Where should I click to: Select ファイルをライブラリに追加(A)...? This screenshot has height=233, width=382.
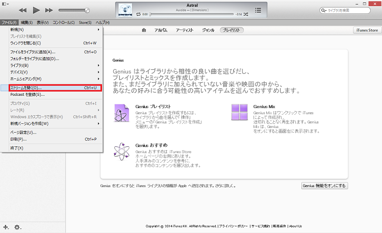click(55, 52)
